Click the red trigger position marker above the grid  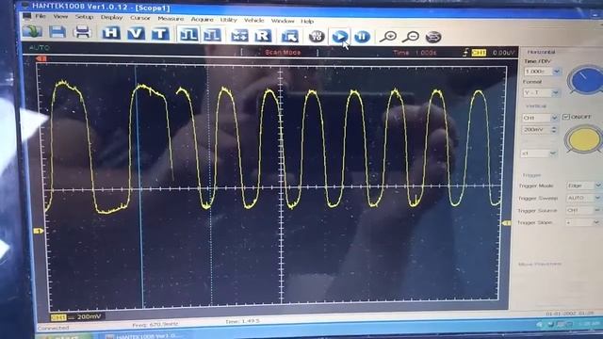(x=41, y=58)
